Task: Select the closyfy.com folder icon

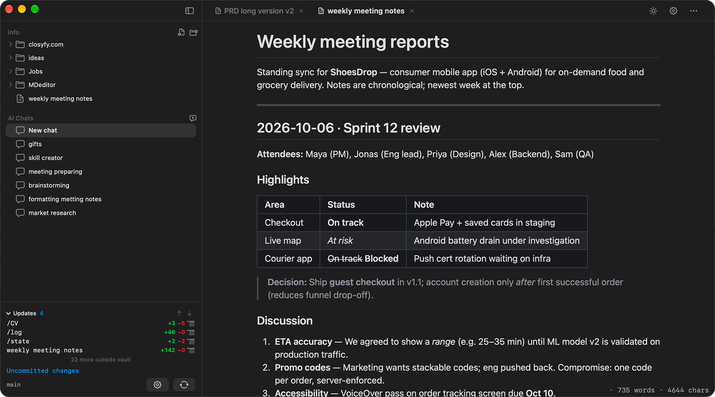Action: pos(20,44)
